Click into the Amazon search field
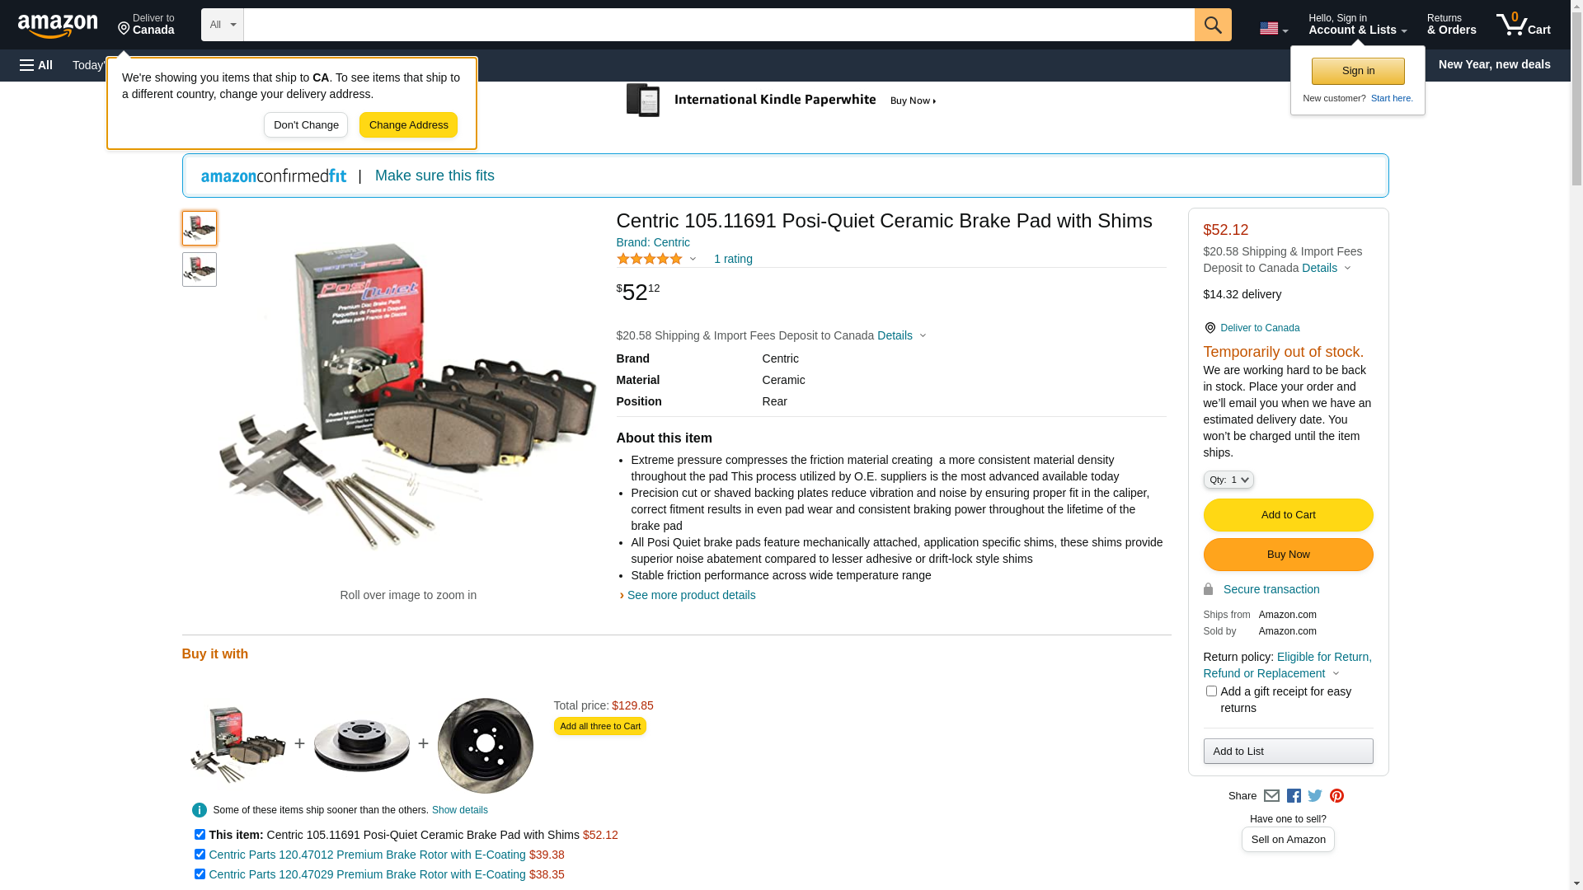This screenshot has width=1583, height=890. (x=719, y=25)
